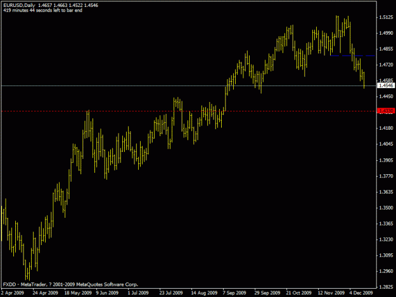Click the grey current price horizontal line
The height and width of the screenshot is (297, 396).
pyautogui.click(x=189, y=85)
